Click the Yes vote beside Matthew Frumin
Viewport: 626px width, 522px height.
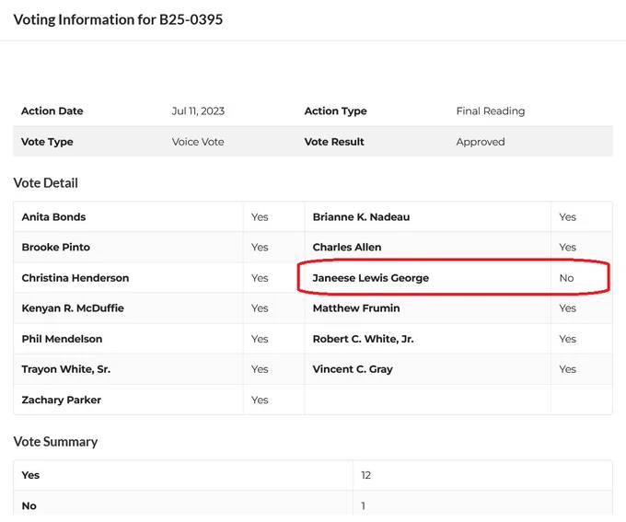click(567, 308)
